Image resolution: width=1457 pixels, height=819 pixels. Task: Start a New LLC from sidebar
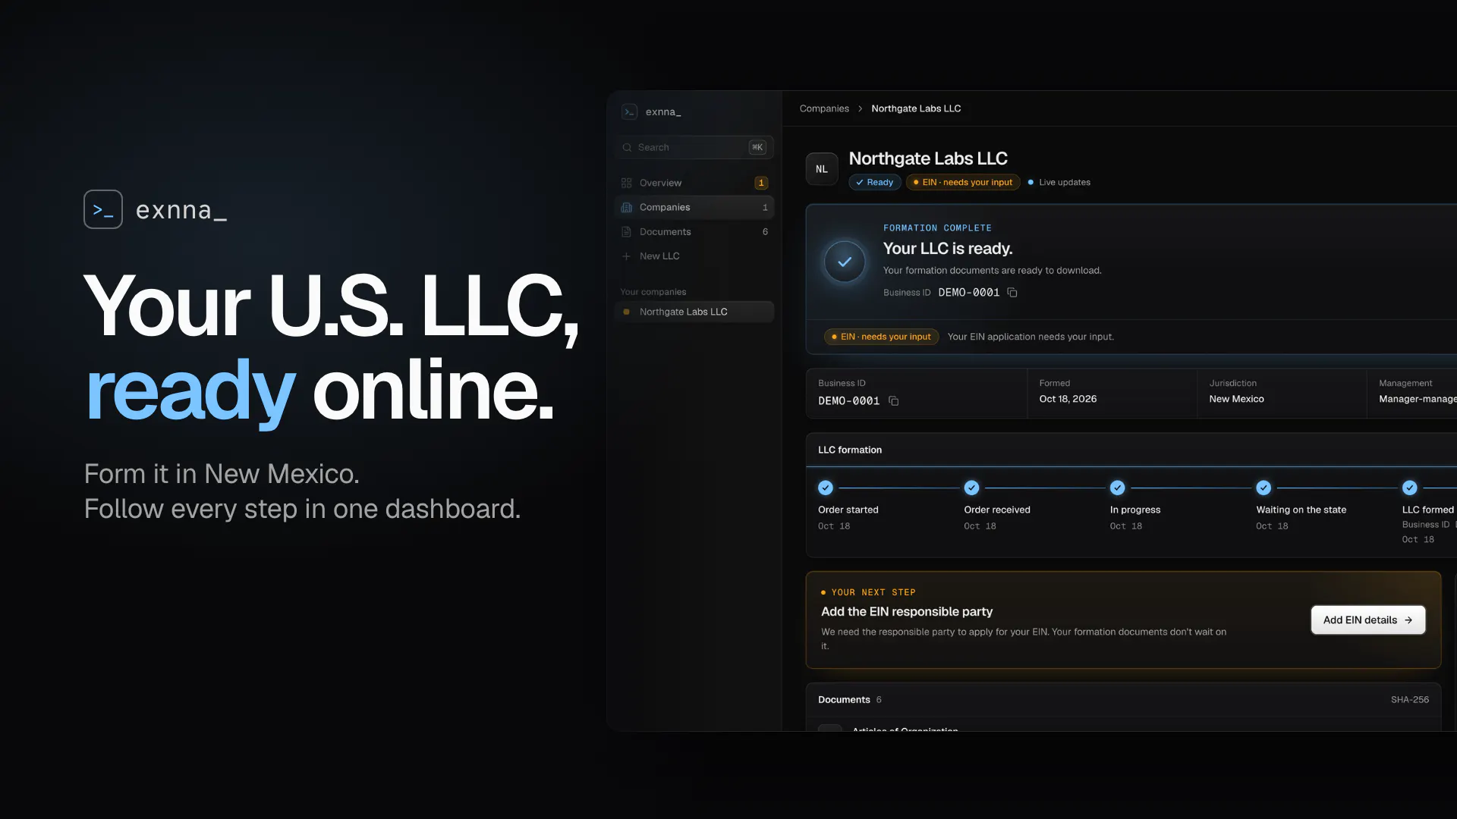click(694, 256)
